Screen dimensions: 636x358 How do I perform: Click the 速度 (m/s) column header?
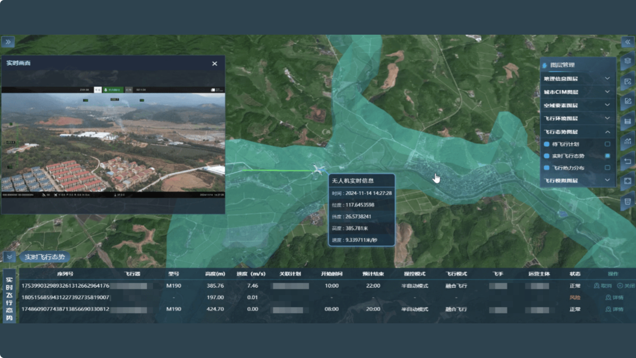tap(251, 274)
